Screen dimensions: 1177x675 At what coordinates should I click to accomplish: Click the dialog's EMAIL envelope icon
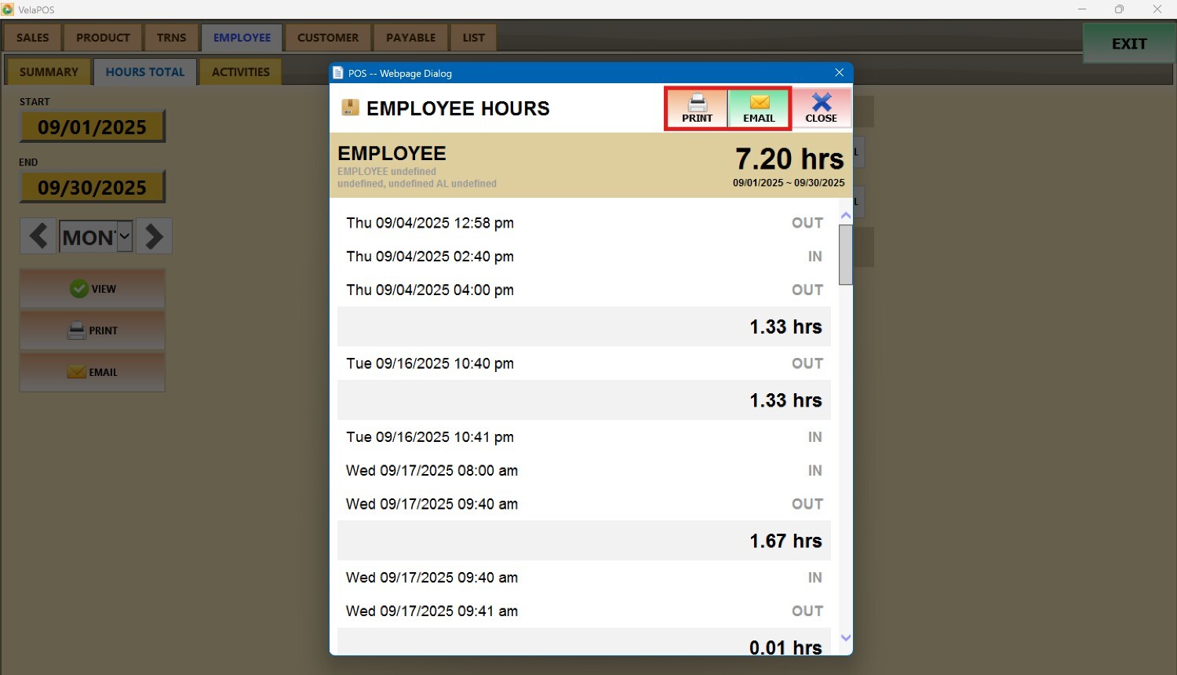(x=759, y=103)
